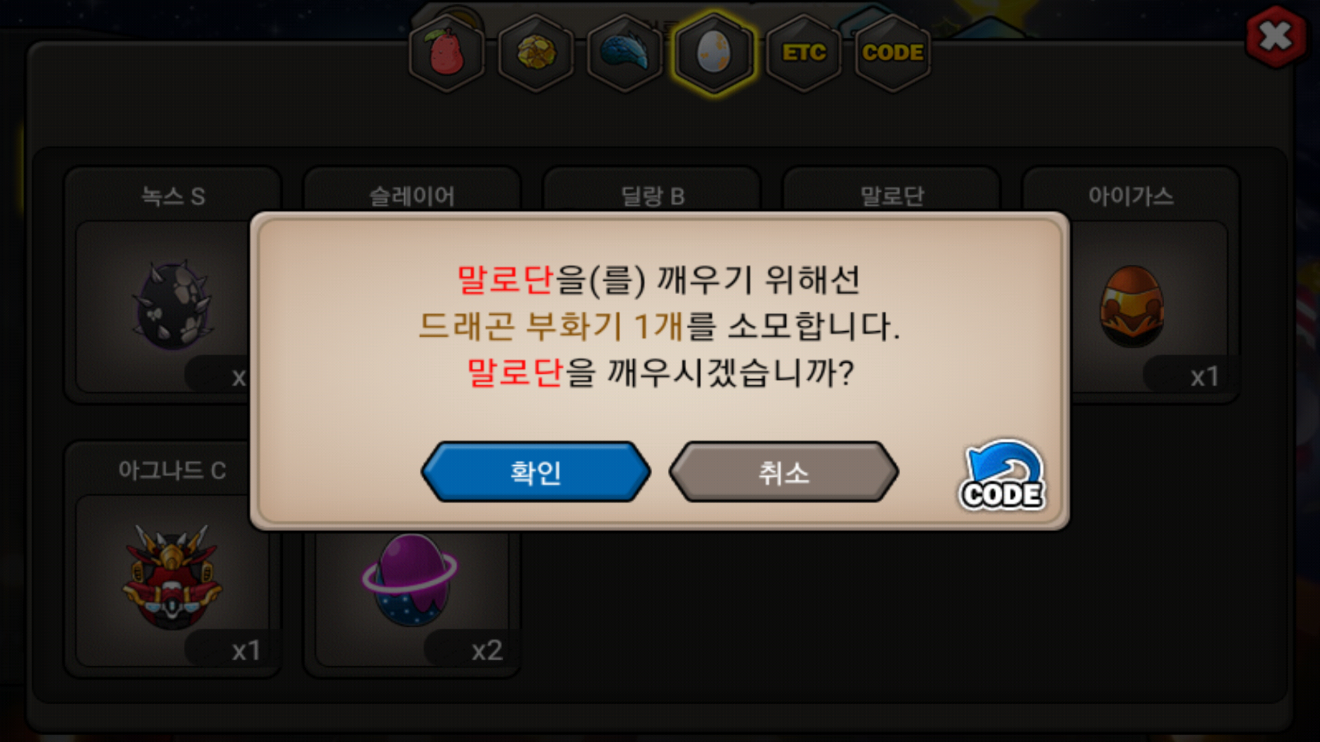Open the blue dragon wing category
Viewport: 1320px width, 742px height.
point(624,53)
